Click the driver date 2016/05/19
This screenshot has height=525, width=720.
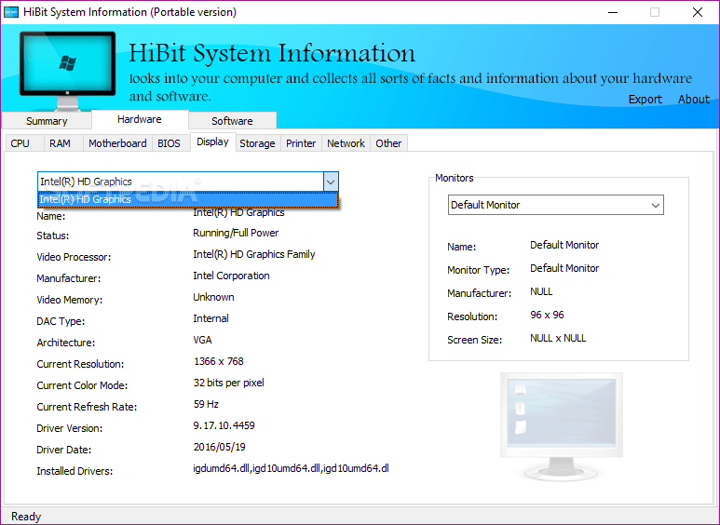[x=220, y=447]
